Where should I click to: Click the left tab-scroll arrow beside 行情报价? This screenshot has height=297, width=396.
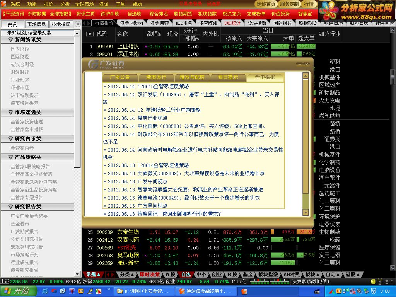click(x=84, y=23)
